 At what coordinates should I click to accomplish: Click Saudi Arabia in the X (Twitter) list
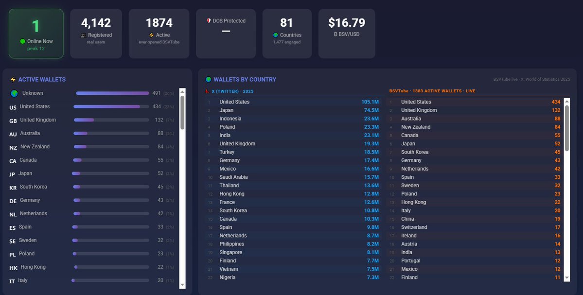coord(233,177)
